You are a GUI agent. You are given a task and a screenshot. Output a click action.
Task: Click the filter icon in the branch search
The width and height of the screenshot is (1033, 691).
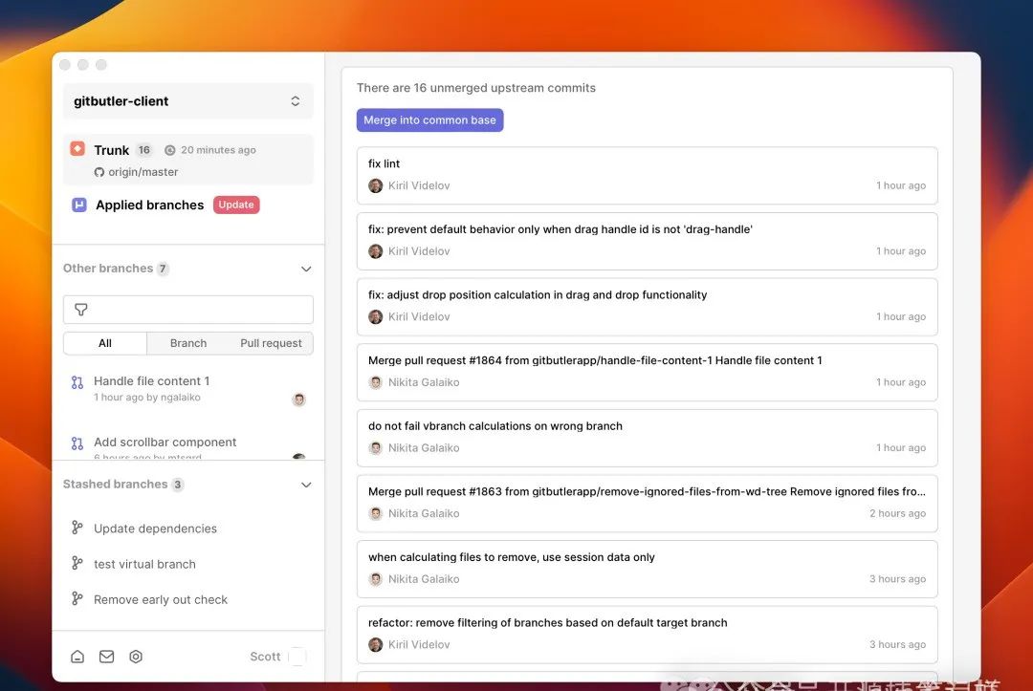(81, 310)
